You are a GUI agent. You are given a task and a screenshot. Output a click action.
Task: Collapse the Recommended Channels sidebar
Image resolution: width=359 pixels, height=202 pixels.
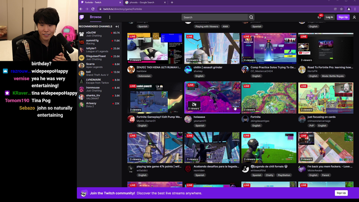point(117,26)
